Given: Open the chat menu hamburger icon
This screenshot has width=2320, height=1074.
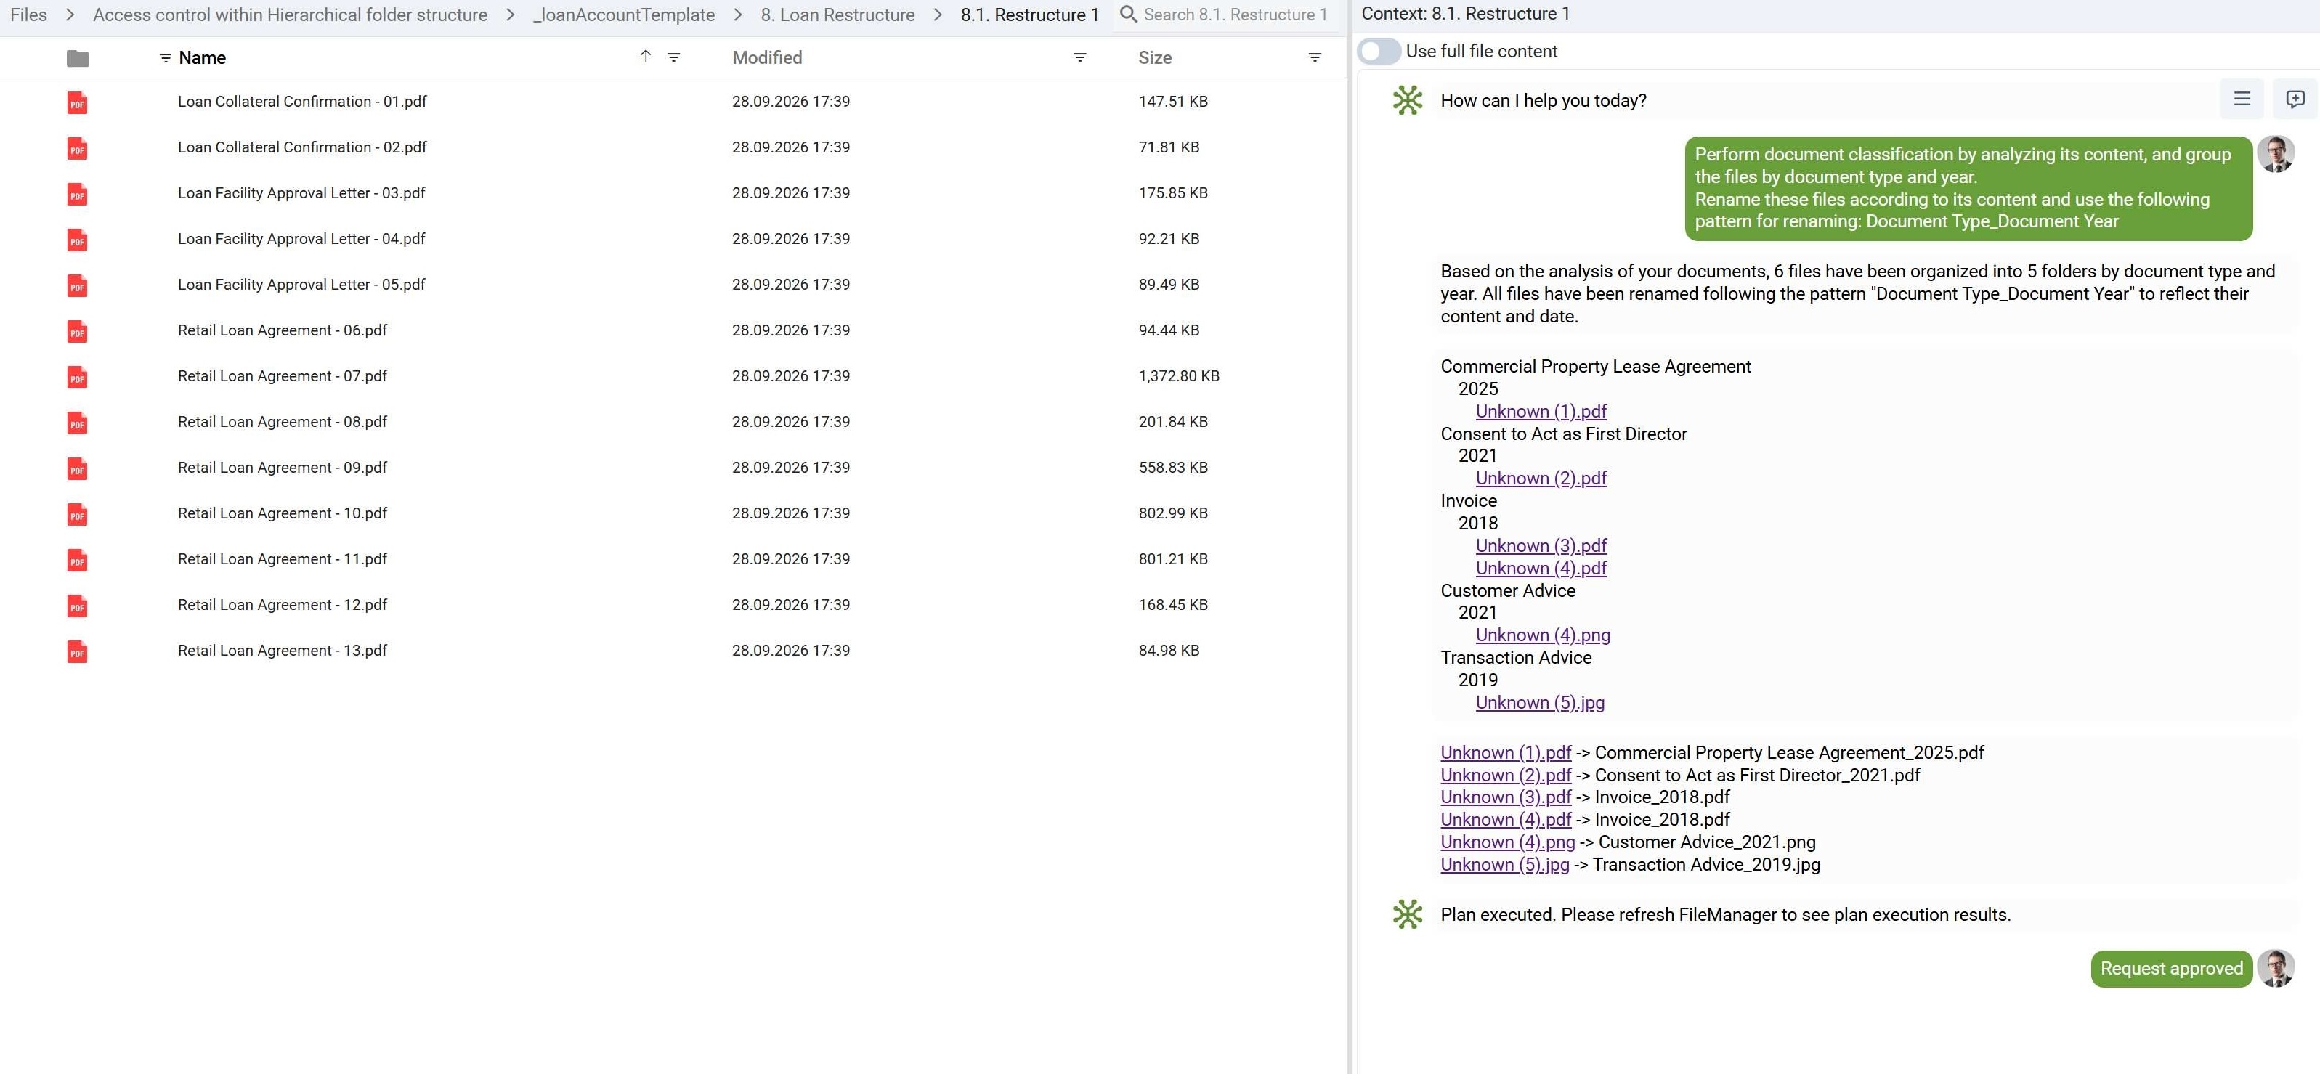Looking at the screenshot, I should click(x=2242, y=99).
